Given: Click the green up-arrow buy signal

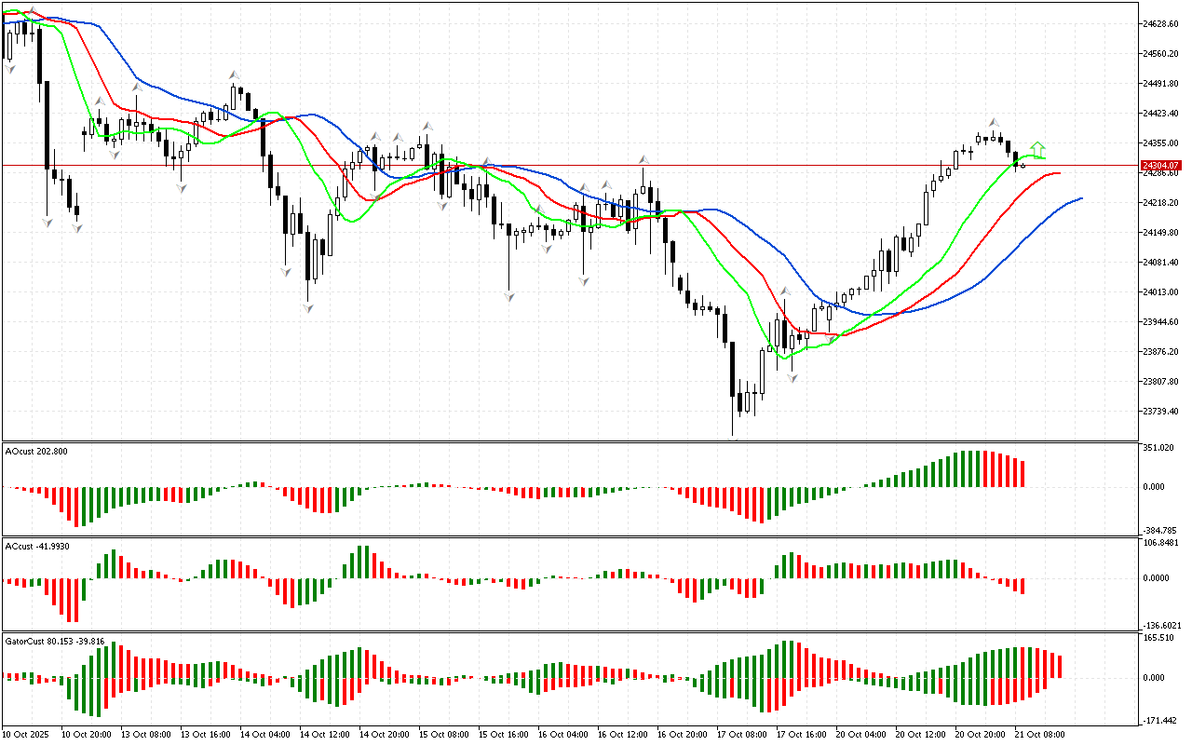Looking at the screenshot, I should 1037,149.
